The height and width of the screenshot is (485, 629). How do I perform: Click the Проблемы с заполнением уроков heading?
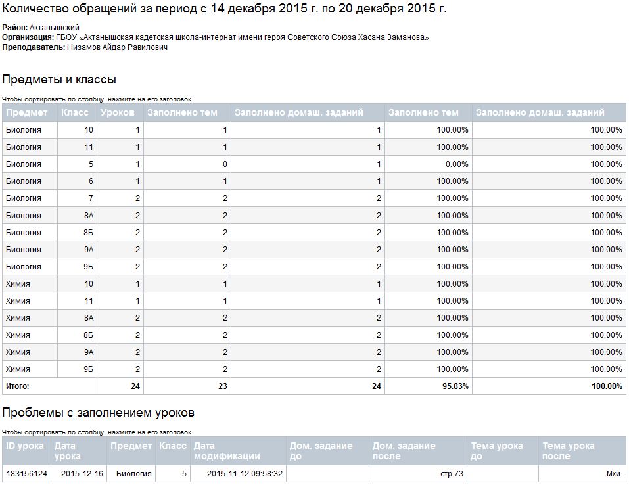coord(99,413)
